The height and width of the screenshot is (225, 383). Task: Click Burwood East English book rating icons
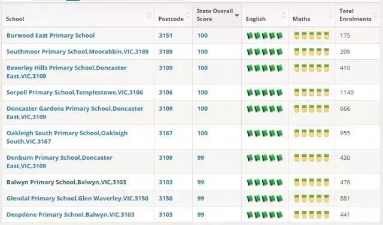click(x=265, y=36)
